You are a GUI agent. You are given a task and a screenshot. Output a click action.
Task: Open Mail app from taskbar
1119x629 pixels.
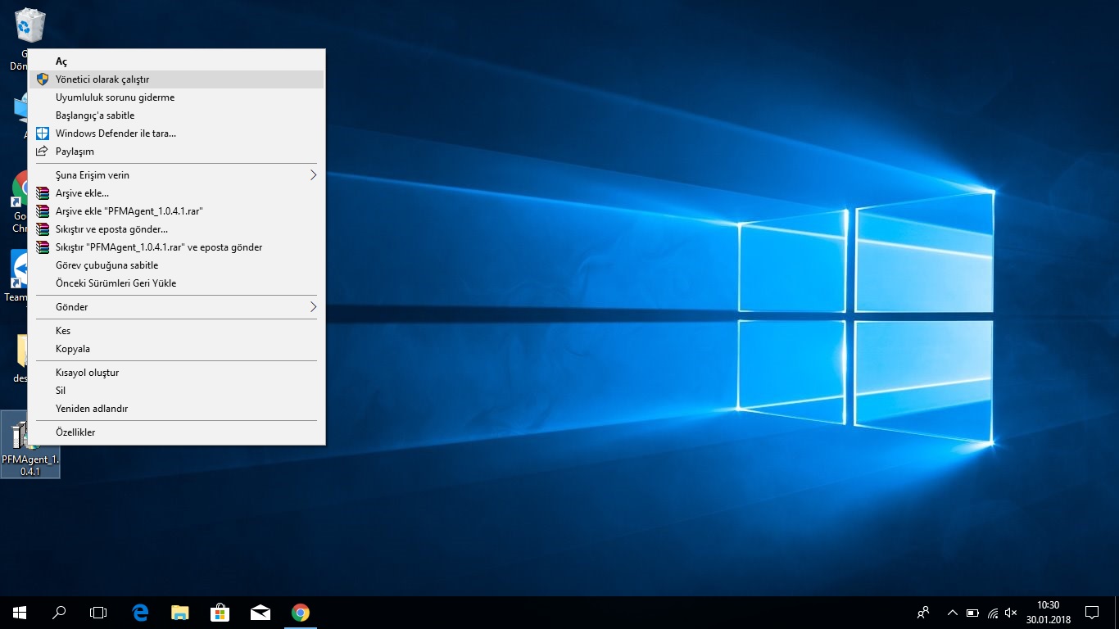260,613
